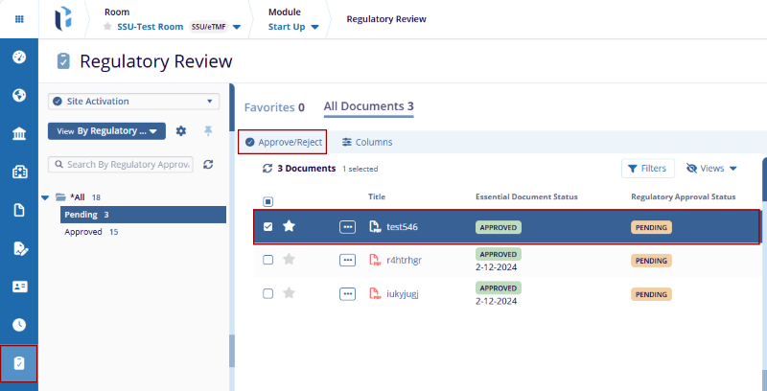
Task: Click the clock history sidebar icon
Action: (19, 325)
